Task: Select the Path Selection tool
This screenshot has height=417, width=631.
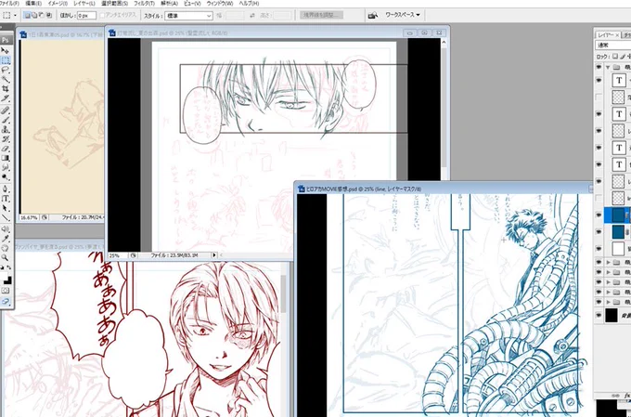Action: click(6, 208)
